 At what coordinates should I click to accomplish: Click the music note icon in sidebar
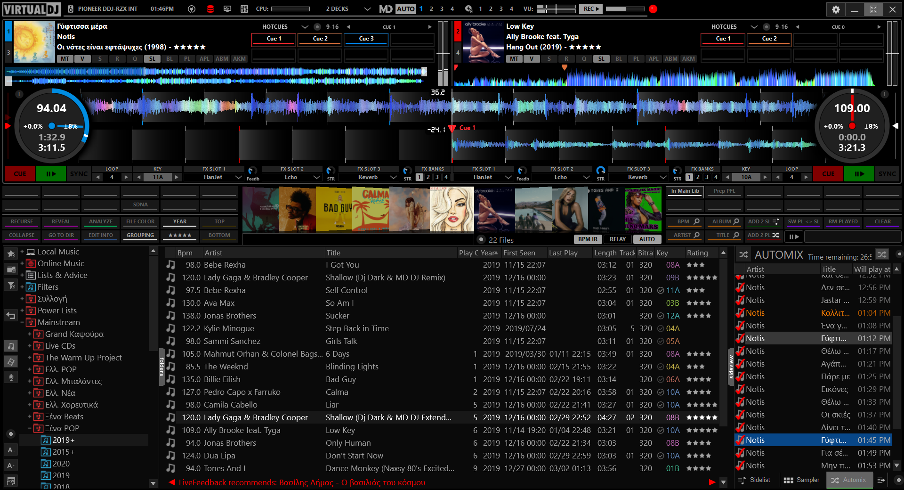[11, 346]
